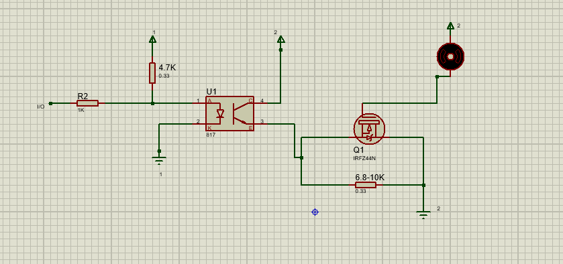Select the 4.7K pull-up resistor
The width and height of the screenshot is (563, 264).
152,73
